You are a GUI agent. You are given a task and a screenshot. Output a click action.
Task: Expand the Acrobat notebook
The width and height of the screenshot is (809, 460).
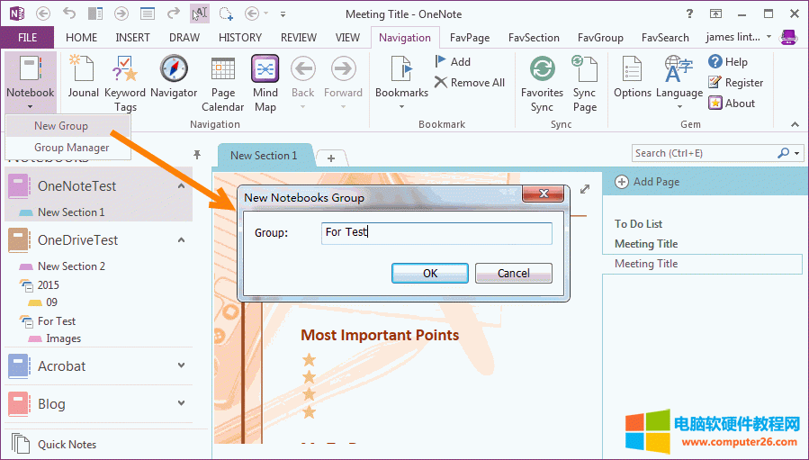pos(181,365)
